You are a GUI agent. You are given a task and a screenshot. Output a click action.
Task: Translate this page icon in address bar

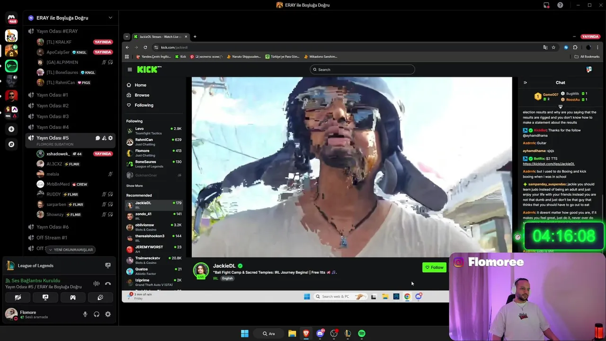tap(545, 47)
